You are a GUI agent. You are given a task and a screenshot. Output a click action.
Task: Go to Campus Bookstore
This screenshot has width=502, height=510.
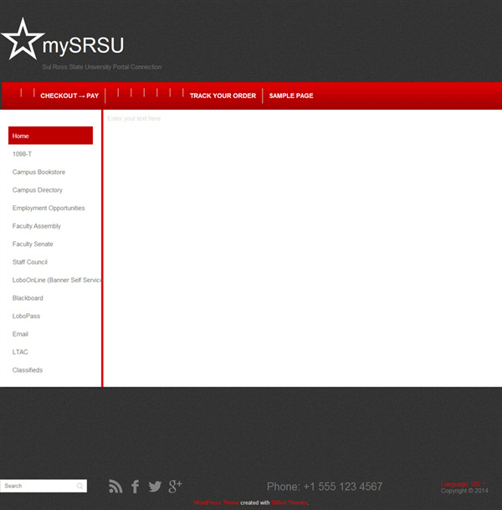(38, 173)
